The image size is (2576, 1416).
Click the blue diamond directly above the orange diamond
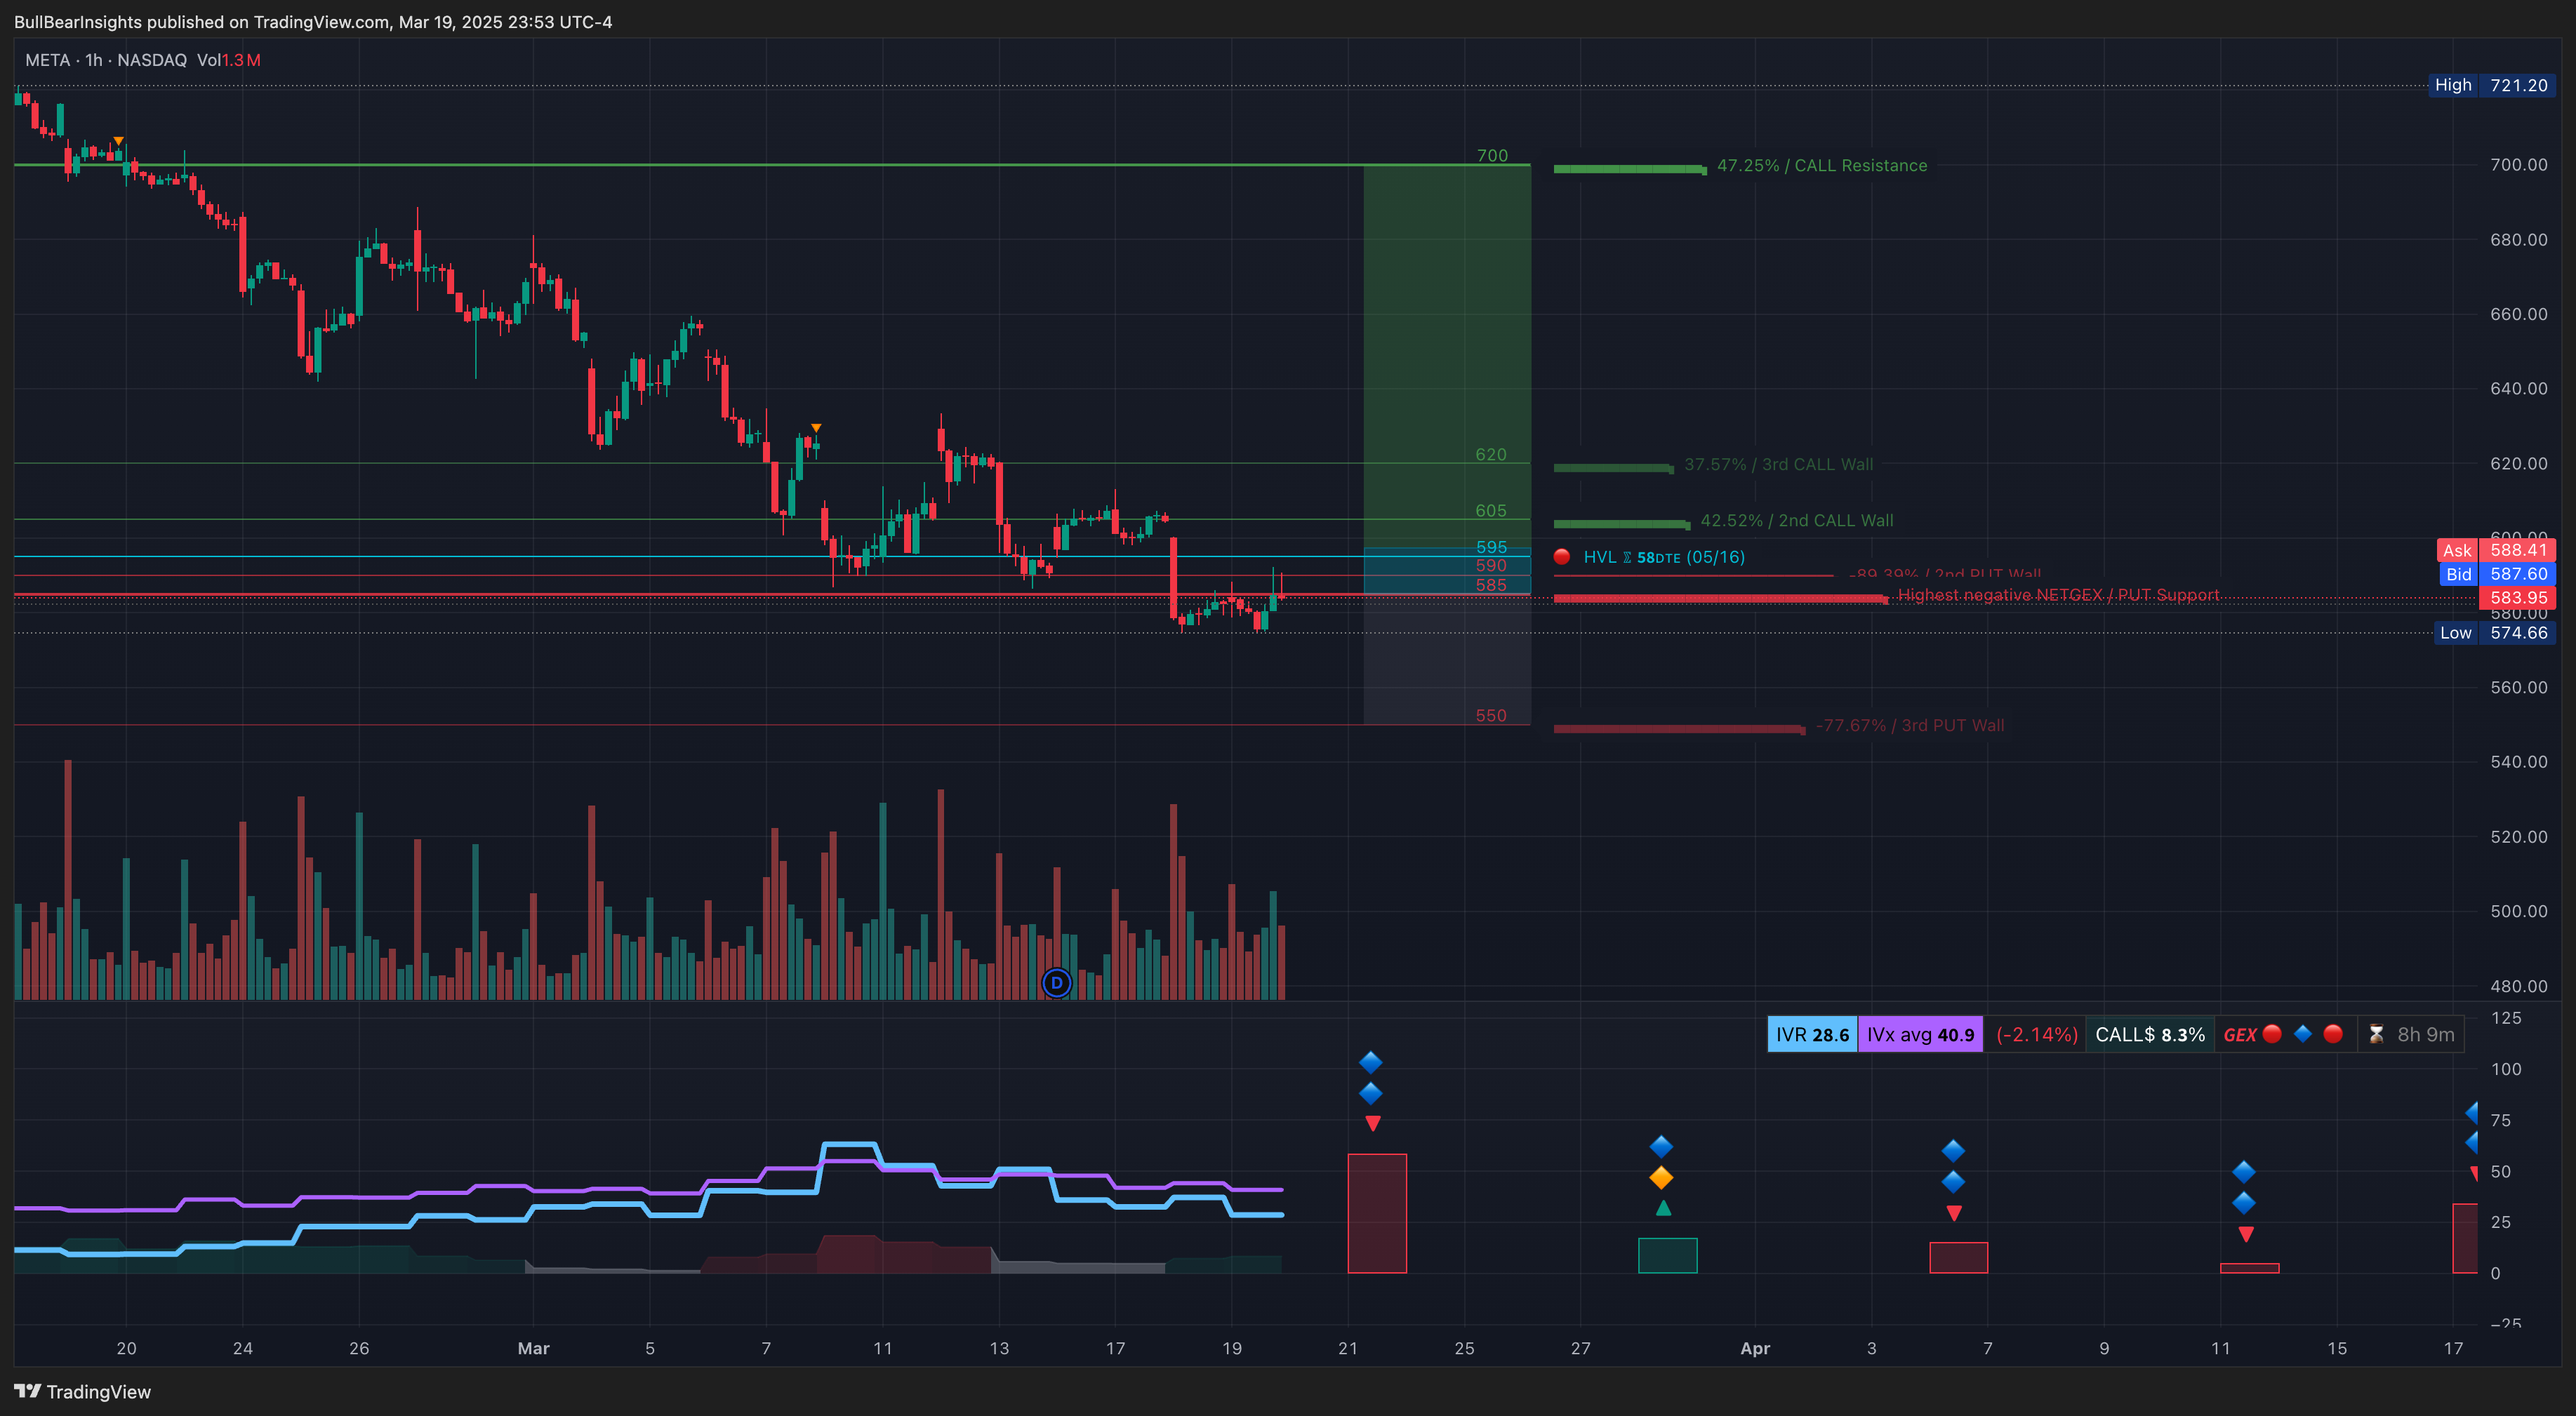[1661, 1146]
